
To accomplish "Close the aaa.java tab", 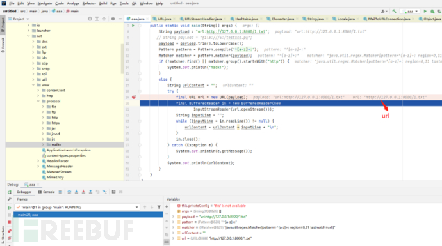I will [x=147, y=19].
